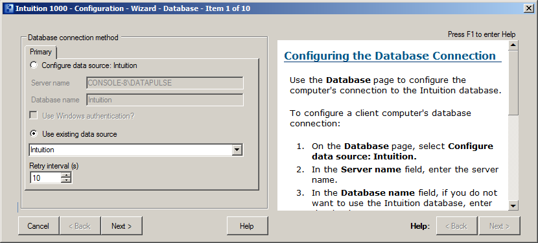The width and height of the screenshot is (538, 243).
Task: Click the Help pane Back button
Action: [457, 226]
